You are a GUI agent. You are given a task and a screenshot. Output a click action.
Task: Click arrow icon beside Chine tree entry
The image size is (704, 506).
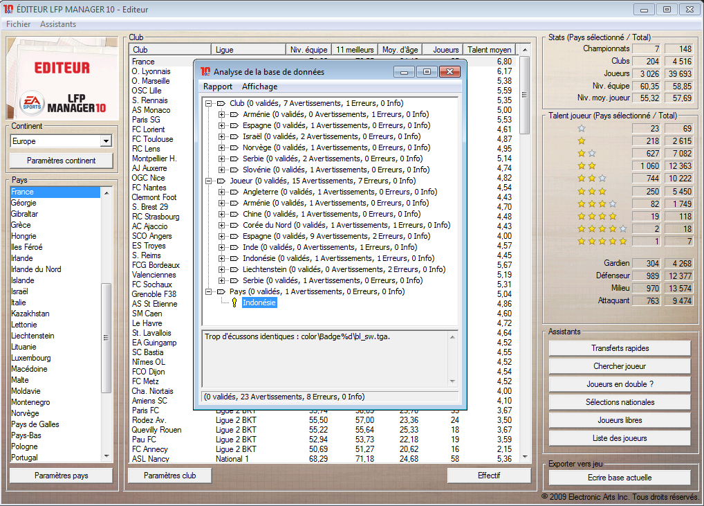pos(234,215)
